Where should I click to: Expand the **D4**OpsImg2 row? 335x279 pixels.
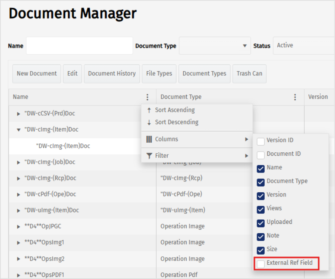click(x=19, y=259)
